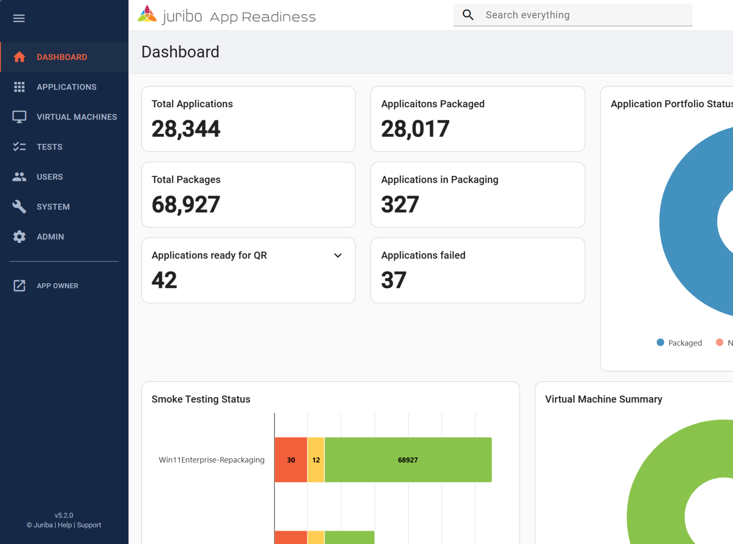Click the search magnifier icon
Image resolution: width=733 pixels, height=544 pixels.
tap(468, 15)
